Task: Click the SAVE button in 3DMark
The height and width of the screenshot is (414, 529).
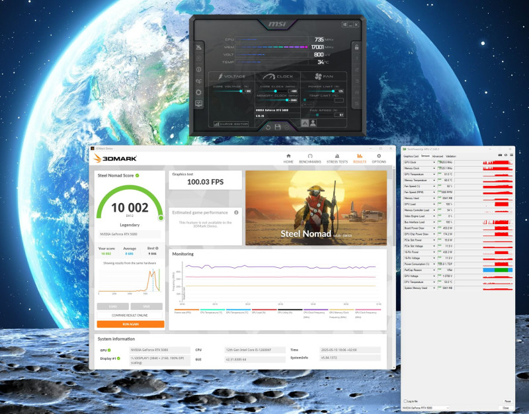Action: coord(146,306)
